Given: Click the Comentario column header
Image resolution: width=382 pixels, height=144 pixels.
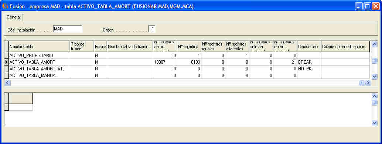Looking at the screenshot, I should tap(309, 46).
